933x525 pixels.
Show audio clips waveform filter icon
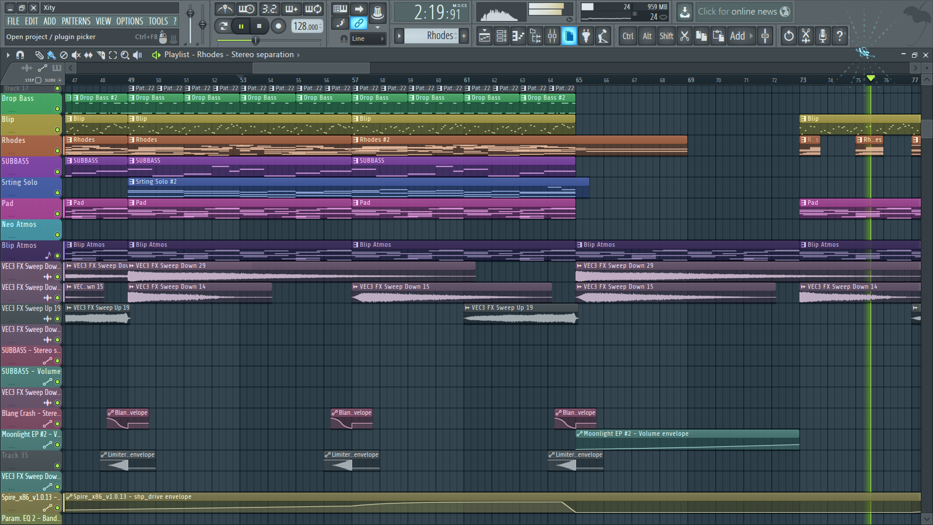pos(26,68)
